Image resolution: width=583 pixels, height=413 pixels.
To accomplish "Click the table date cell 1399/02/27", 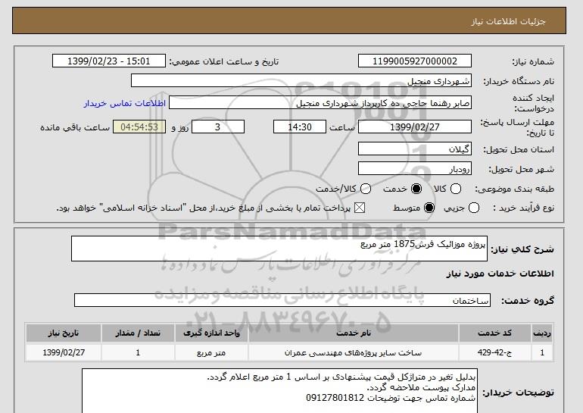I will [64, 352].
